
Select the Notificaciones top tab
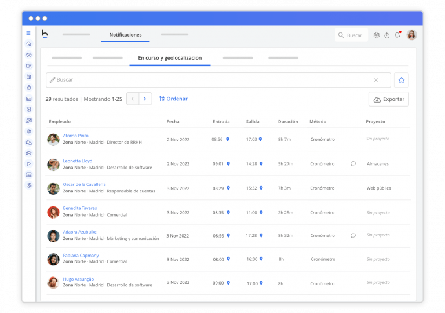click(x=125, y=35)
